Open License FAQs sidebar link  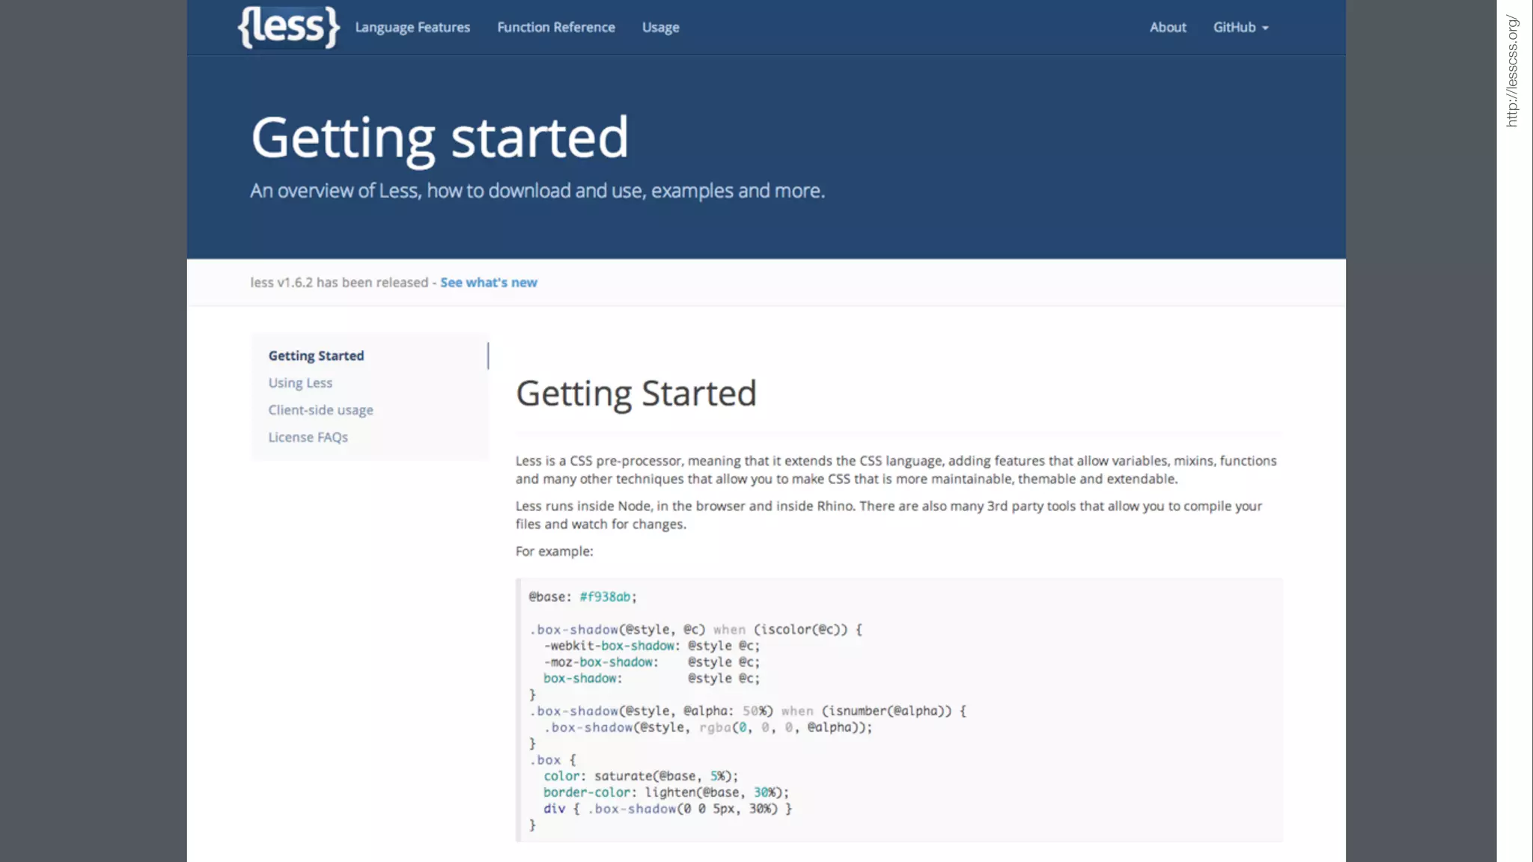(308, 437)
